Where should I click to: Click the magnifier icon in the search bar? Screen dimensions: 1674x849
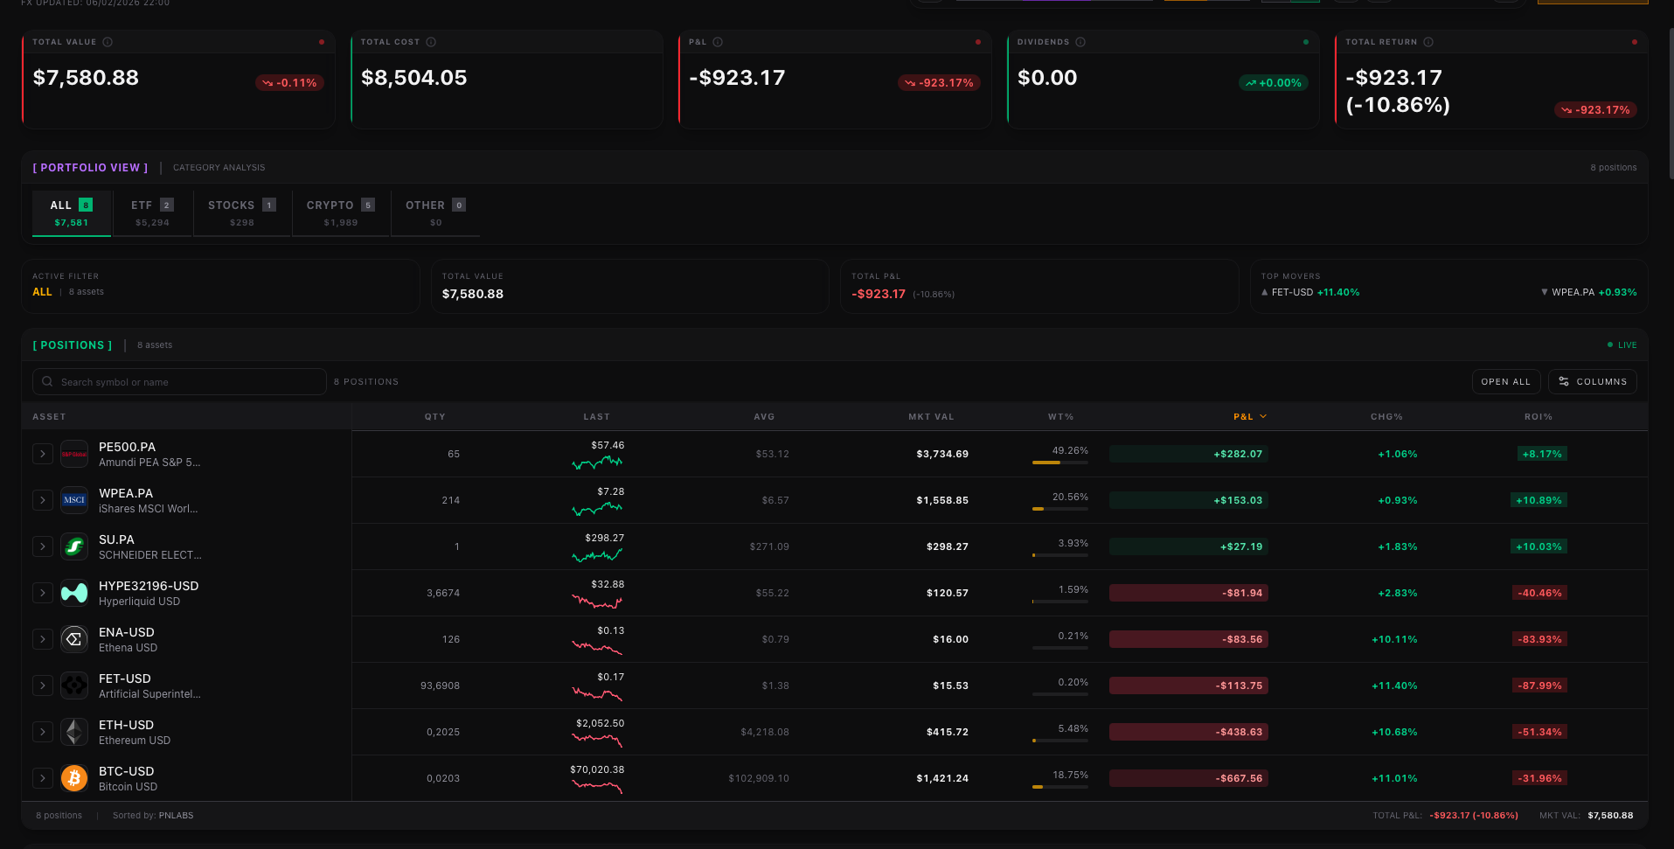(47, 381)
